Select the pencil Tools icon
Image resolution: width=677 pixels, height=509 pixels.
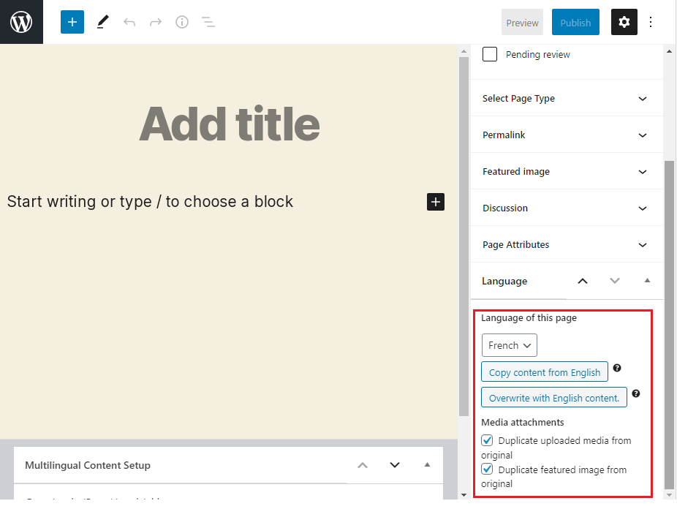(x=102, y=22)
